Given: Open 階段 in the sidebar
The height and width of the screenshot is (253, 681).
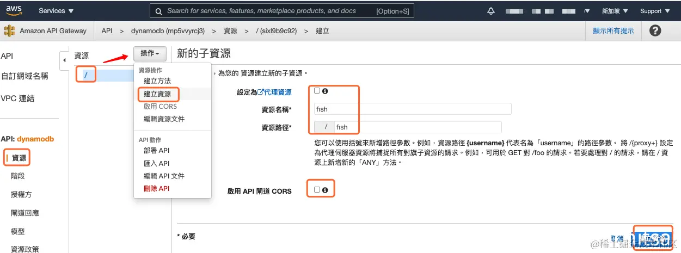Looking at the screenshot, I should pos(18,176).
